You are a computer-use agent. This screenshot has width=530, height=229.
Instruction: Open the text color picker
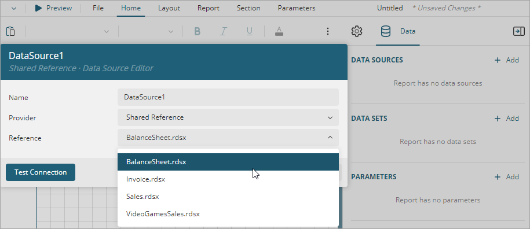279,31
